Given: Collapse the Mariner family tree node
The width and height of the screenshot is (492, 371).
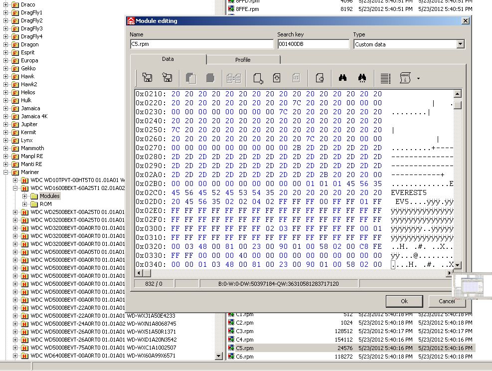Looking at the screenshot, I should coord(5,172).
